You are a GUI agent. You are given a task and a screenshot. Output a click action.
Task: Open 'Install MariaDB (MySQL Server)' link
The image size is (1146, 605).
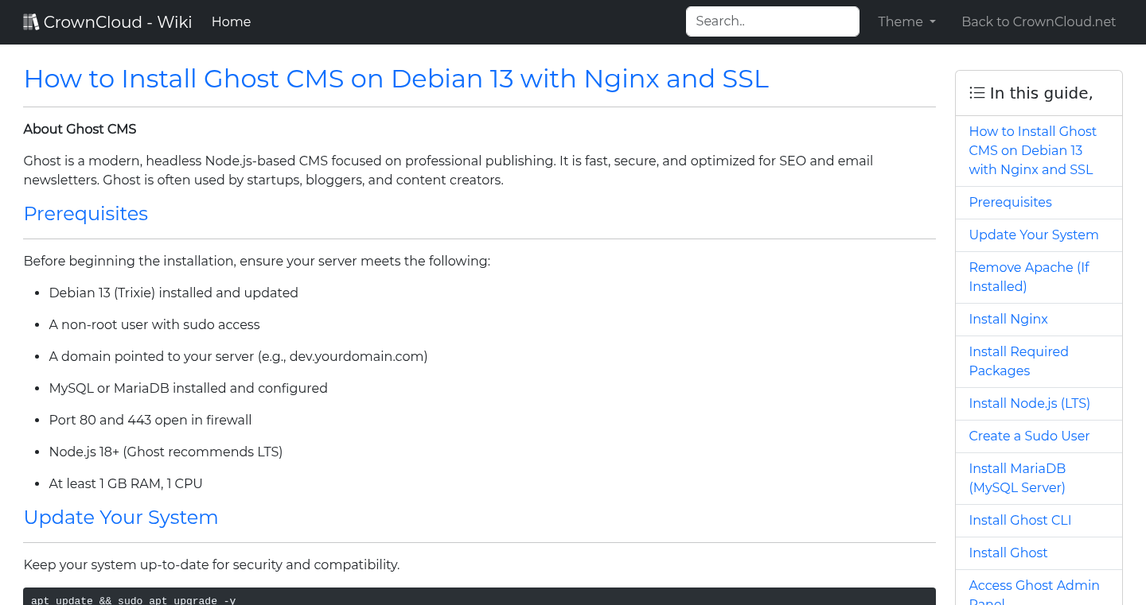click(x=1017, y=478)
